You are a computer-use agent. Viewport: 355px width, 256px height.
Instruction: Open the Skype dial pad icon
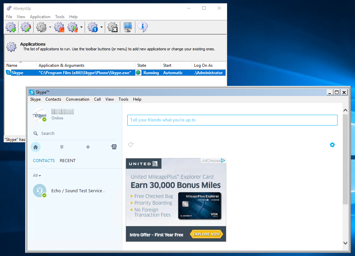coord(61,147)
